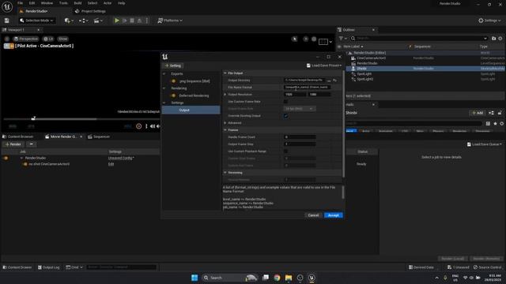Screen dimensions: 506x284
Task: Click the pilot camera eject icon in viewport
Action: pos(12,46)
